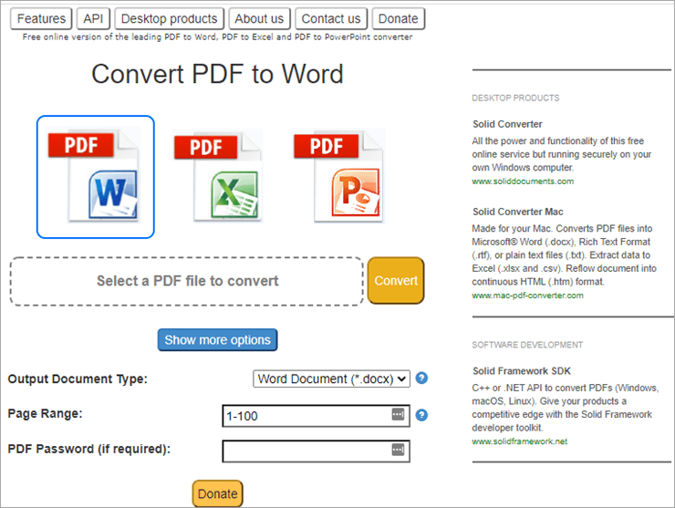The width and height of the screenshot is (675, 508).
Task: Click the autofill icon in Page Range field
Action: [398, 414]
